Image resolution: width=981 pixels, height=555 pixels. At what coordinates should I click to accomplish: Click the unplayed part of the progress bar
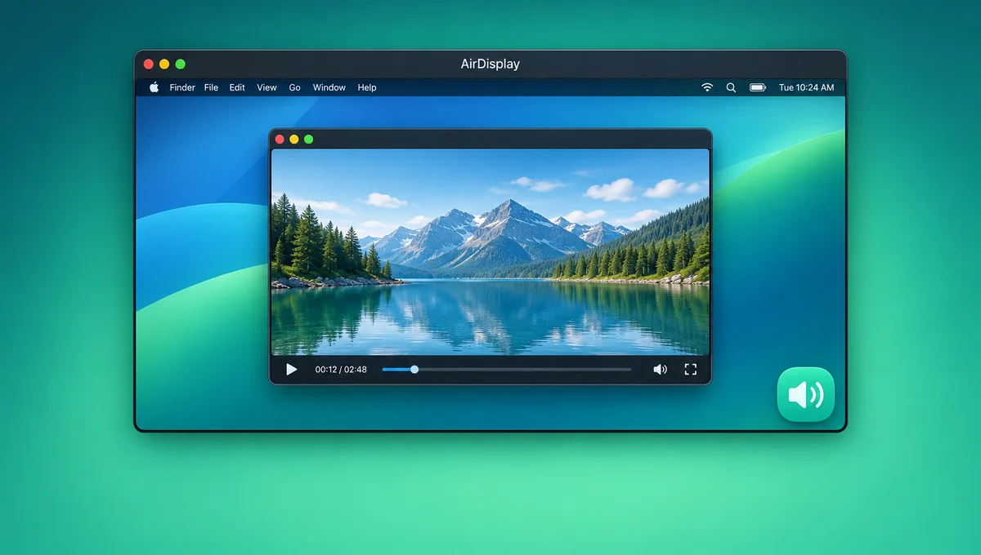point(525,370)
